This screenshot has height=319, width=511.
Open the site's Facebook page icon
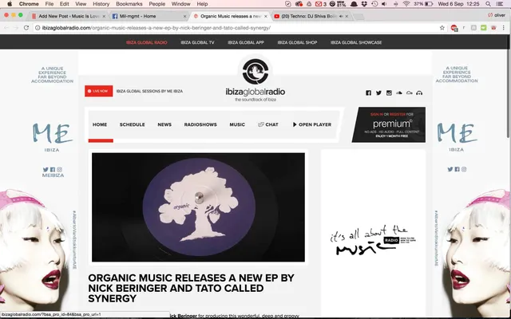point(368,93)
